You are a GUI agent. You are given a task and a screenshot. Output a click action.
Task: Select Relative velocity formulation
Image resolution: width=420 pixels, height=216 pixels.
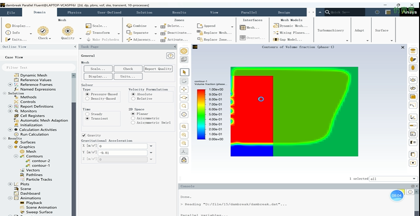(133, 99)
